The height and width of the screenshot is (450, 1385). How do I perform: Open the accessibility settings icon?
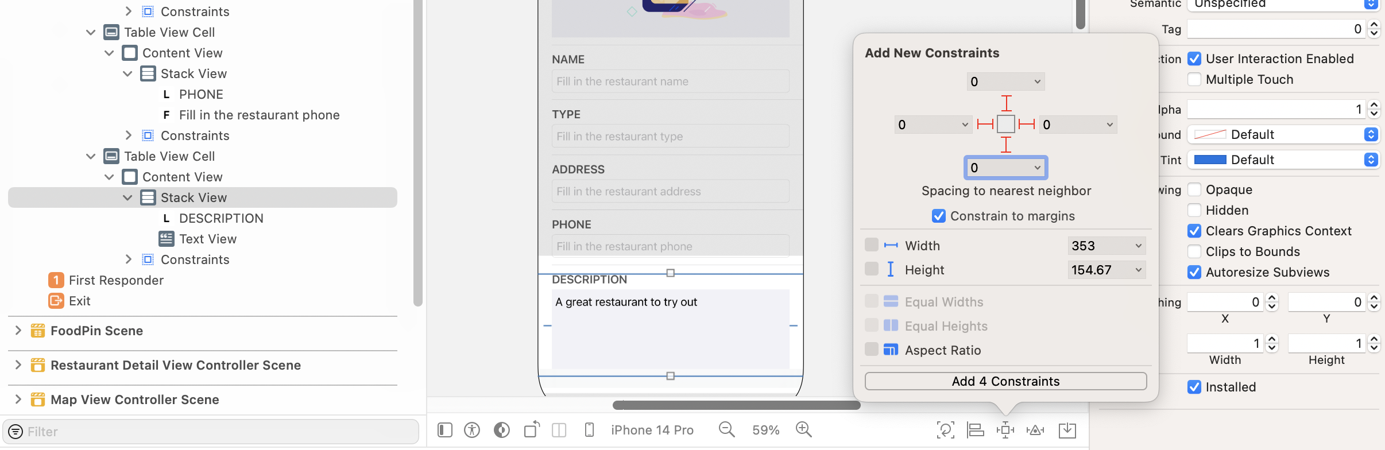click(472, 430)
